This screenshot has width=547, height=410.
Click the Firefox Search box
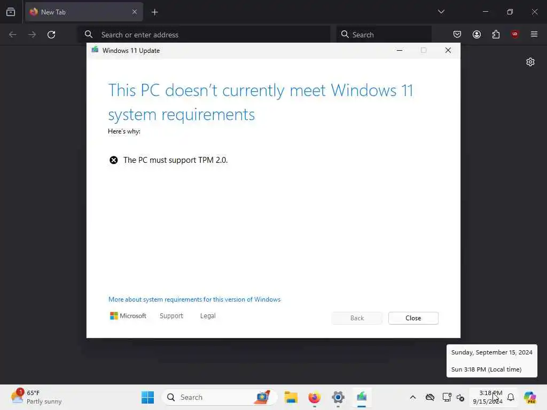click(384, 35)
